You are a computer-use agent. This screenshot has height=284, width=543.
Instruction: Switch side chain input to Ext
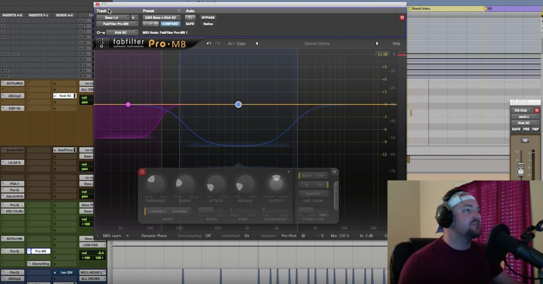[320, 185]
